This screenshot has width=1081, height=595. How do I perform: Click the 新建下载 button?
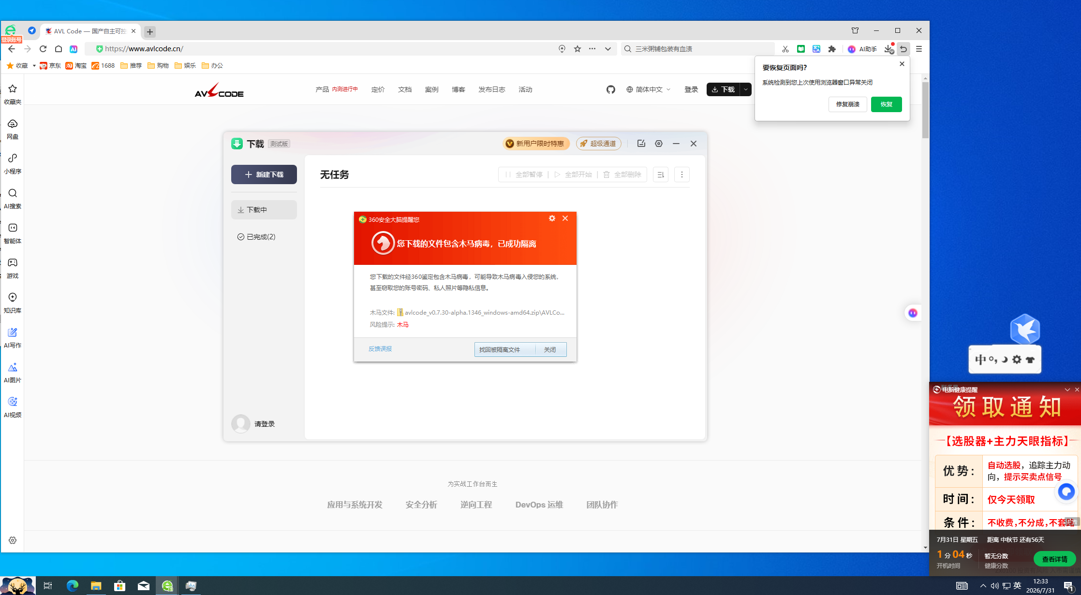[x=264, y=174]
